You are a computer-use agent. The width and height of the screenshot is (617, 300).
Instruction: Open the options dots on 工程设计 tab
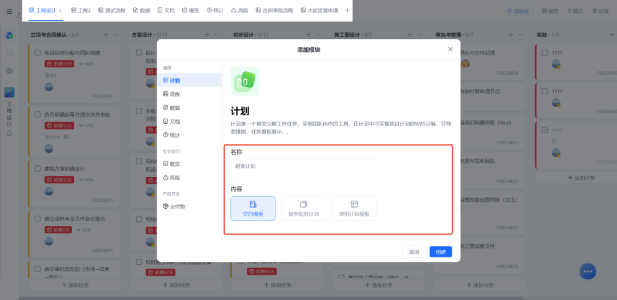[x=60, y=11]
